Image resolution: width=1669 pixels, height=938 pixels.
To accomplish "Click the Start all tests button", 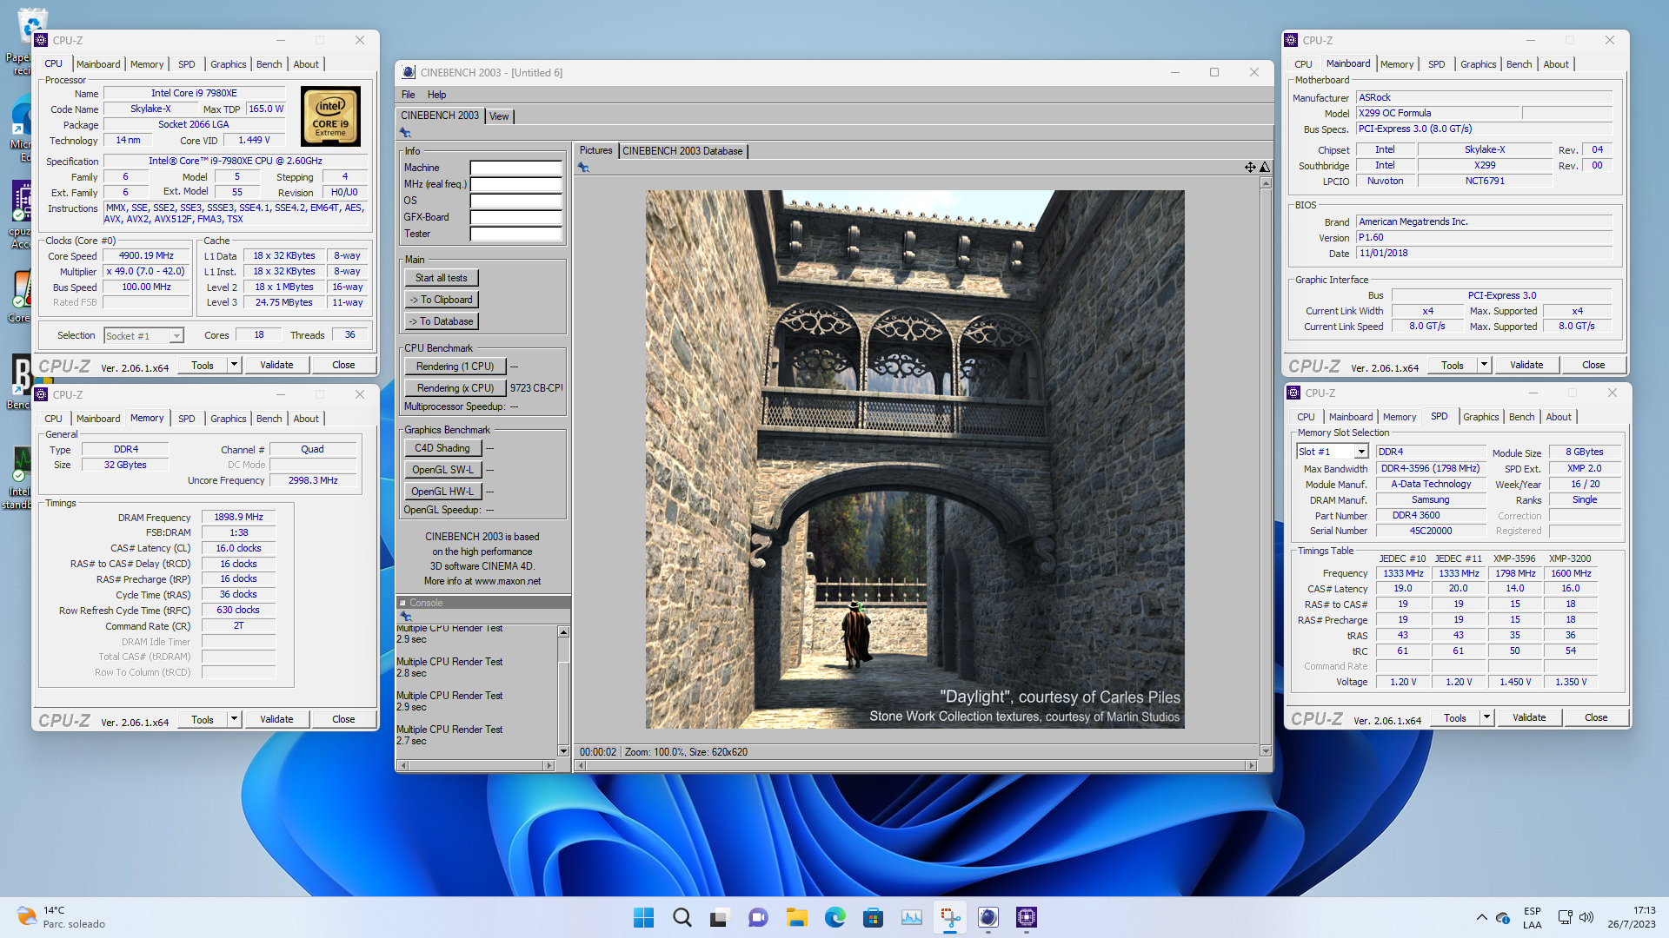I will [x=441, y=278].
